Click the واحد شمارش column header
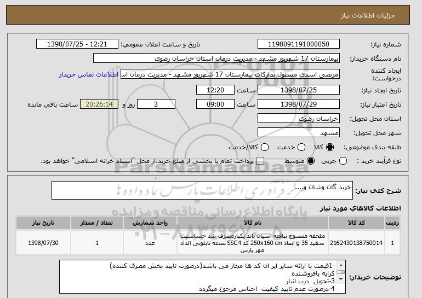This screenshot has width=422, height=298. (150, 223)
